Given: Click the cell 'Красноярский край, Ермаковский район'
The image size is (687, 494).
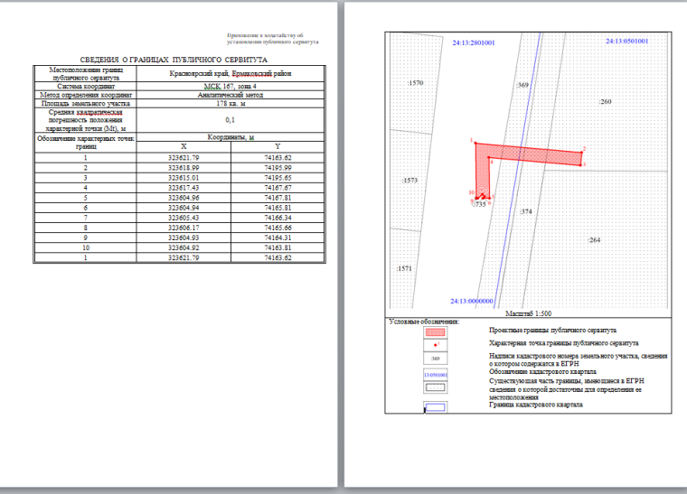Looking at the screenshot, I should coord(231,73).
